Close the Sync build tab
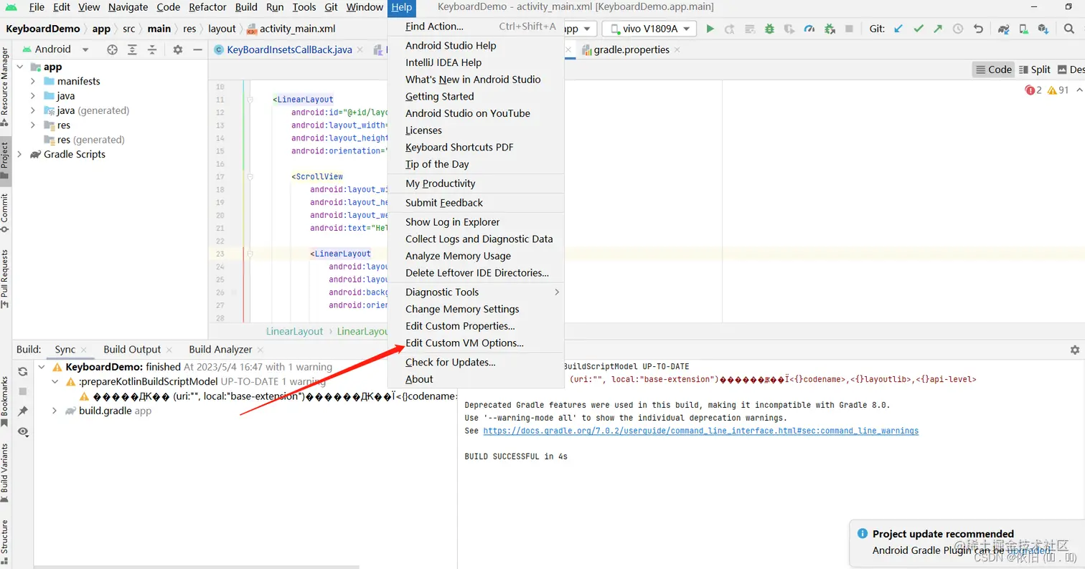The height and width of the screenshot is (569, 1085). click(84, 350)
